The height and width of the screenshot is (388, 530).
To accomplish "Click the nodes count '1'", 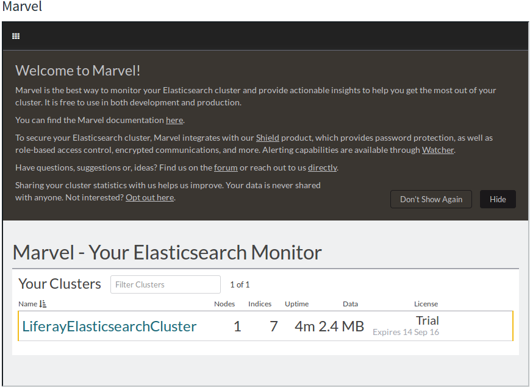I will pos(237,326).
